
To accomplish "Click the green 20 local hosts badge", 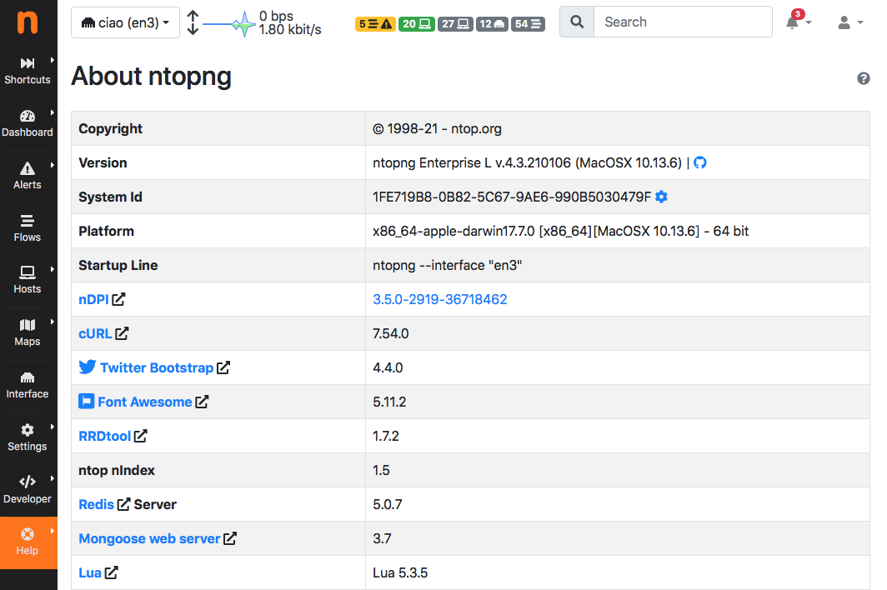I will pyautogui.click(x=416, y=24).
